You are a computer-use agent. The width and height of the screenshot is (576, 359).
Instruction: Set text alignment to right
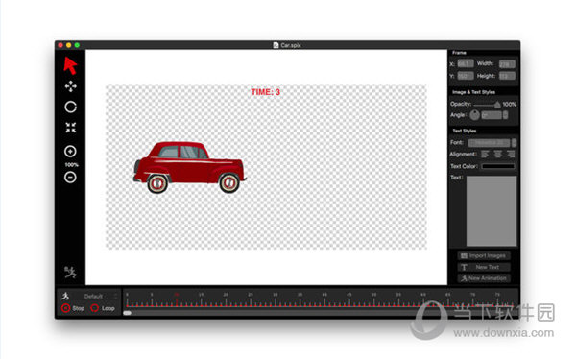(511, 154)
